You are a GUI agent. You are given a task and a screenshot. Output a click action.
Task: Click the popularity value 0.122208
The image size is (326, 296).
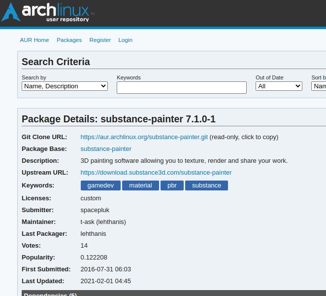(94, 258)
